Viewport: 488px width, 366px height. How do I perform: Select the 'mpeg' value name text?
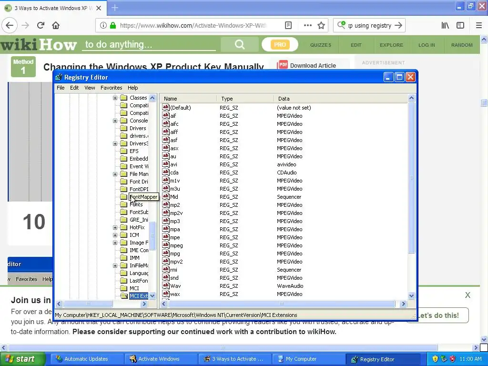click(x=176, y=245)
